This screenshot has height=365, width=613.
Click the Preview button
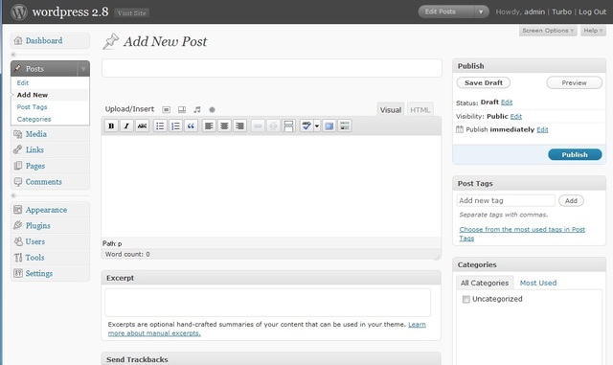(574, 83)
